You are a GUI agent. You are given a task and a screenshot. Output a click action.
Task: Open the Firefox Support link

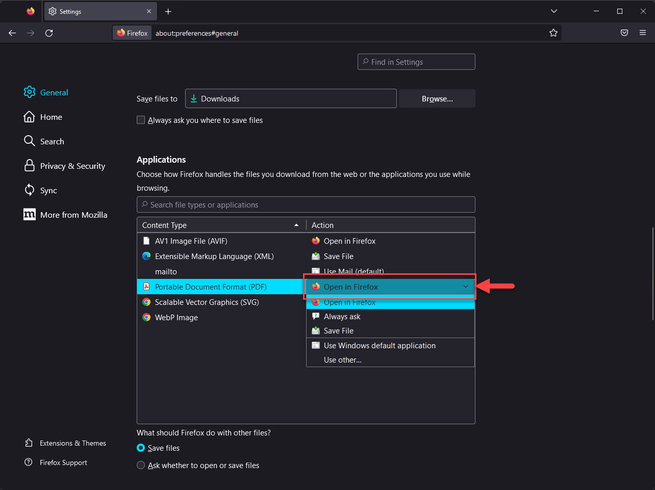(63, 462)
